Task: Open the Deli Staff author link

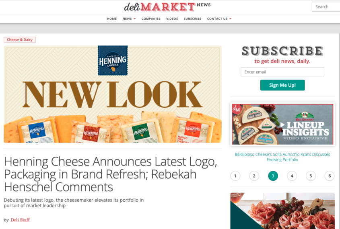Action: coord(20,220)
